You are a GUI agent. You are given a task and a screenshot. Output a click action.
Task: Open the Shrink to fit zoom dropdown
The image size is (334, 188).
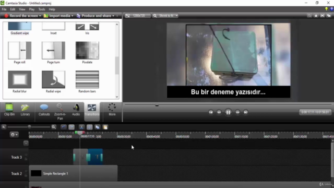165,16
